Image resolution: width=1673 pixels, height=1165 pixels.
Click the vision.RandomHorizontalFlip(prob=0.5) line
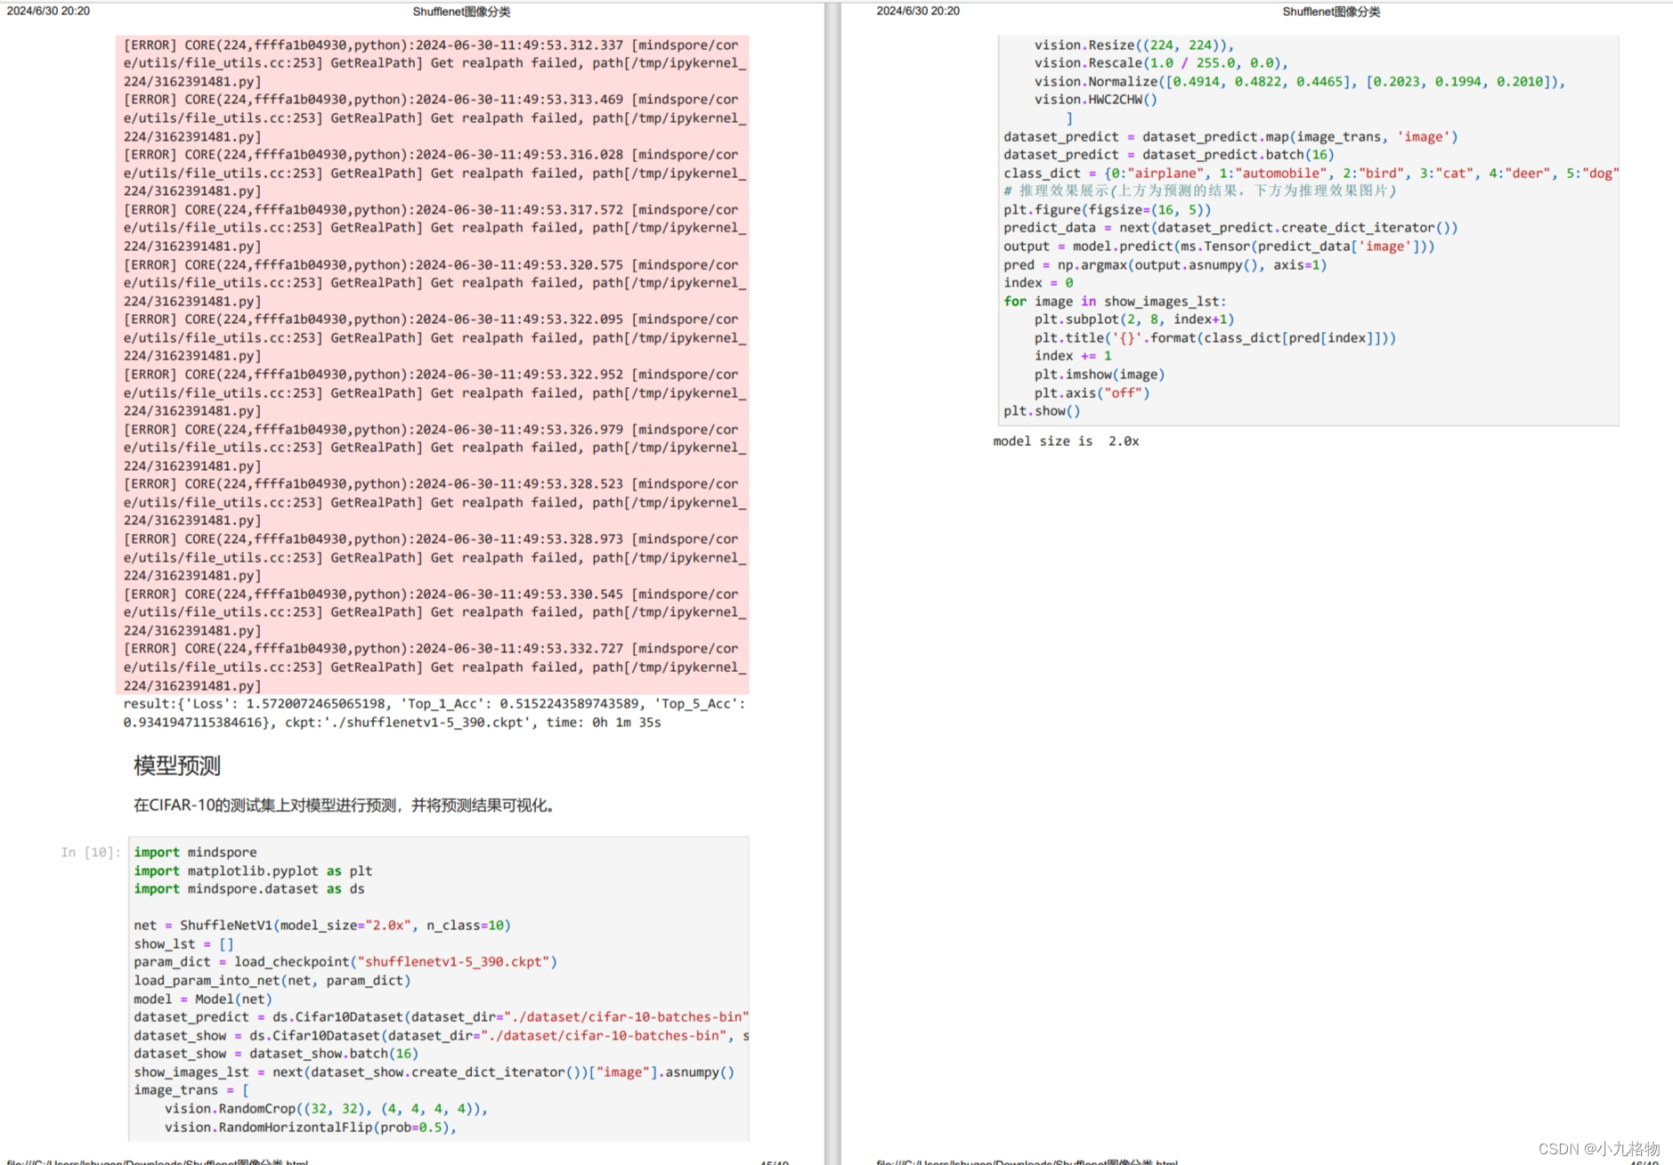click(310, 1128)
